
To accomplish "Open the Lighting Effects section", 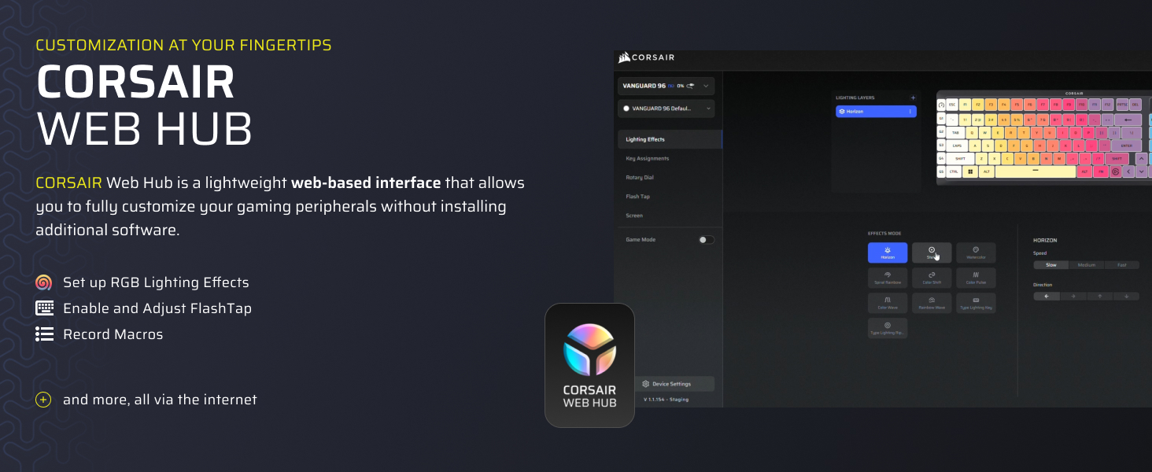I will (x=670, y=139).
